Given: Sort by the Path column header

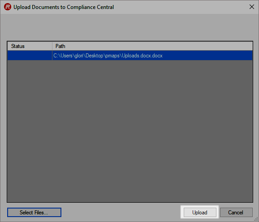Looking at the screenshot, I should (152, 46).
